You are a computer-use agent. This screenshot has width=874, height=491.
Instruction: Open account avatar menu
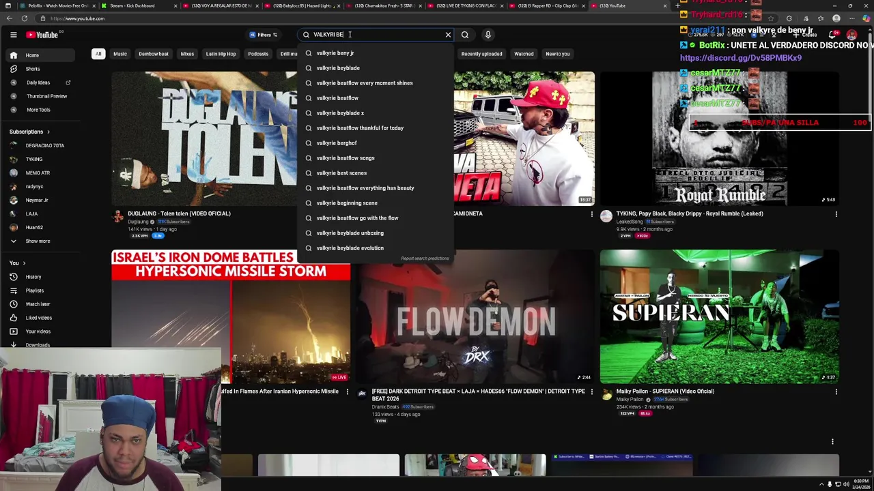click(x=851, y=35)
